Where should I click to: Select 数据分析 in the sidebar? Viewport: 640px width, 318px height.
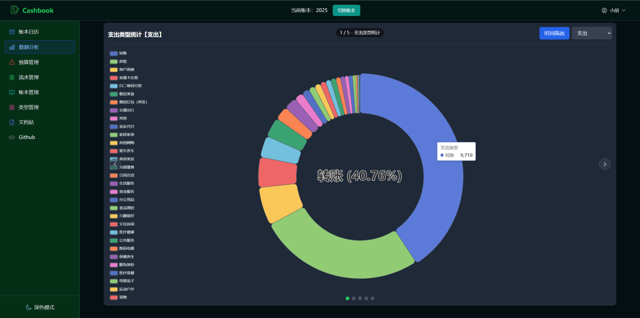(x=40, y=47)
